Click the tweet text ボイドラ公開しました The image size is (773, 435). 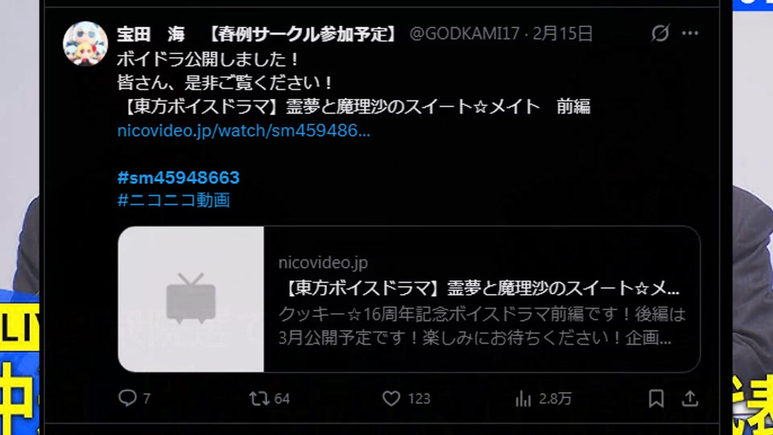coord(208,60)
